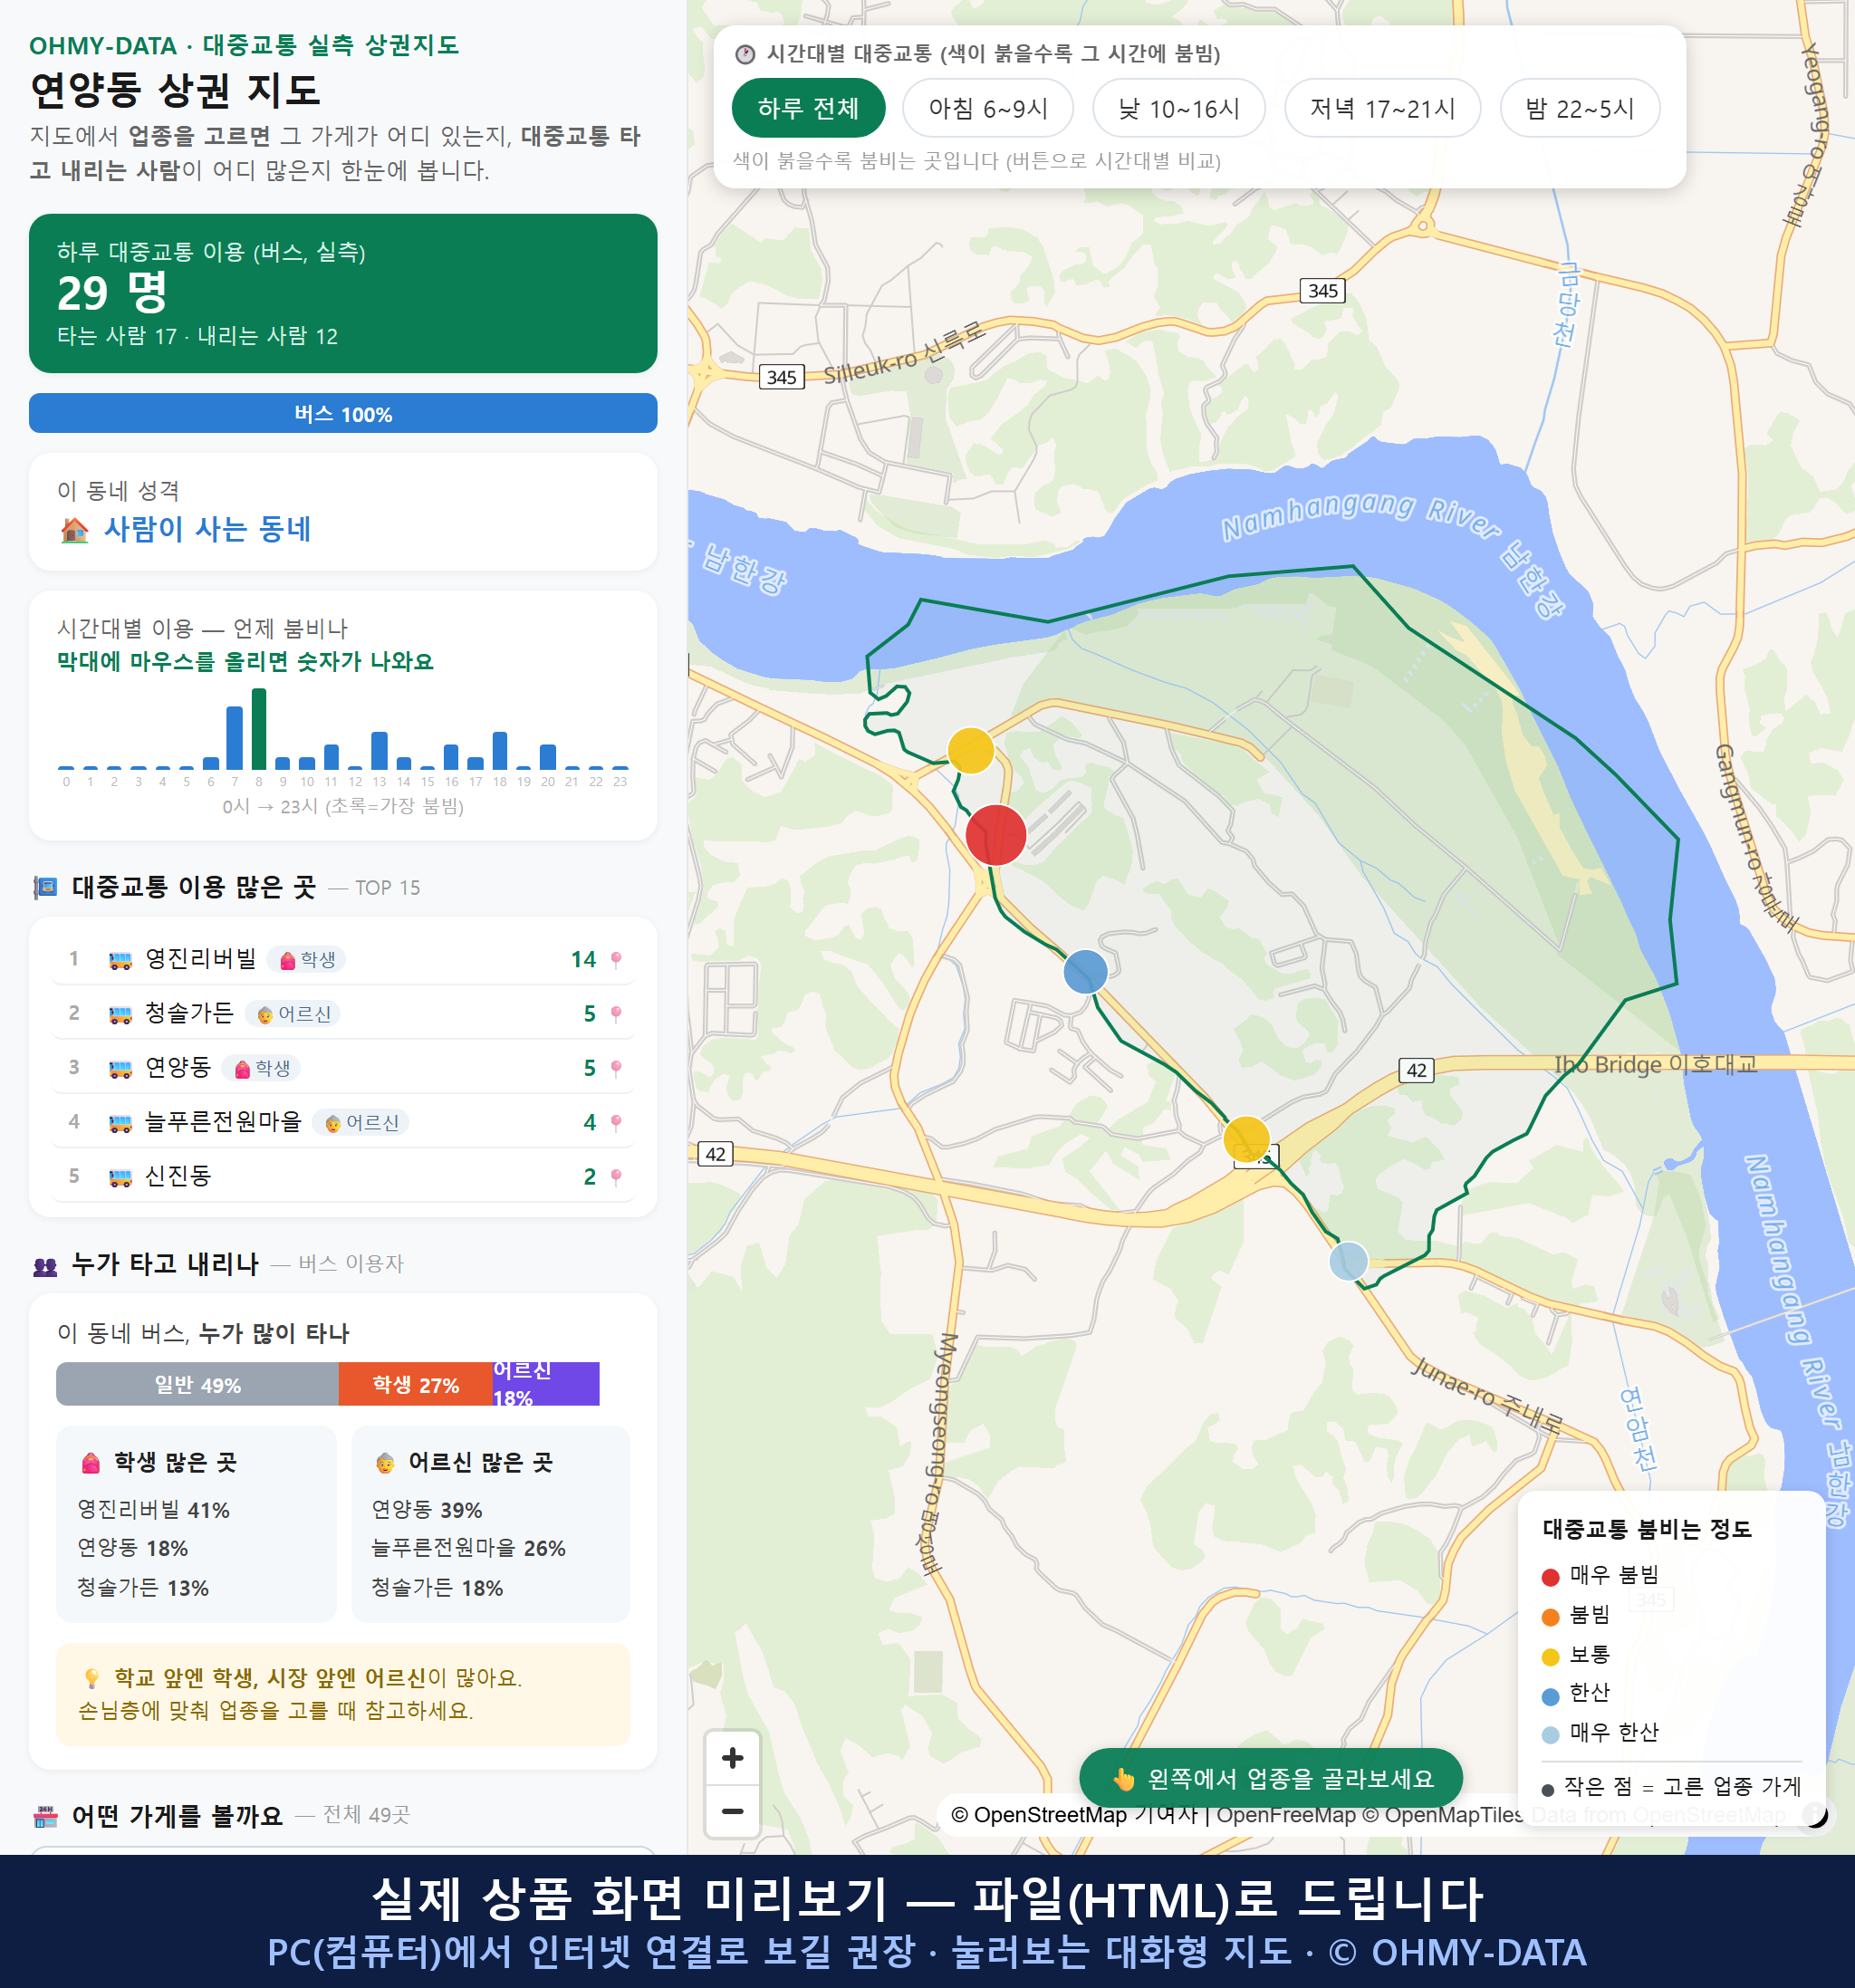This screenshot has width=1855, height=1988.
Task: Click the elder icon in 어르신 많은 곳
Action: tap(385, 1463)
